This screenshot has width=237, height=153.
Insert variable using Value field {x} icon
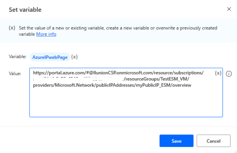pyautogui.click(x=218, y=73)
